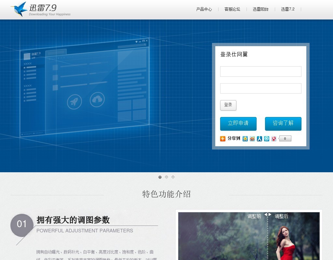
Task: Click the 登录 button
Action: [228, 105]
